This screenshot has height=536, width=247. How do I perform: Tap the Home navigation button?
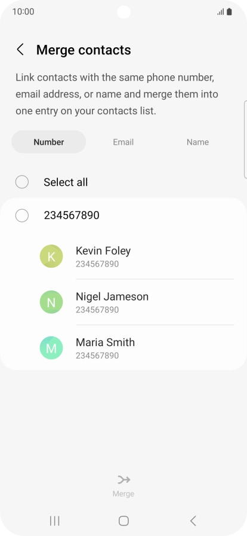[x=123, y=521]
